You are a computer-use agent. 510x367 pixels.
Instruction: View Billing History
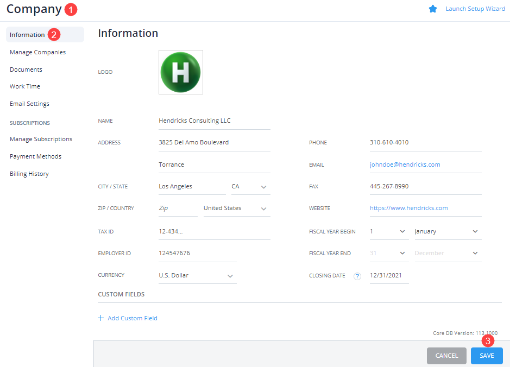pyautogui.click(x=29, y=174)
